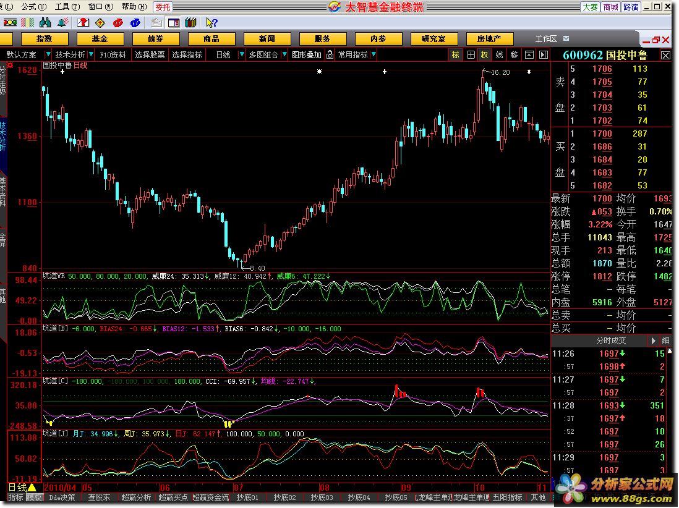679x508 pixels.
Task: Click the 委托 trade order button
Action: (163, 7)
